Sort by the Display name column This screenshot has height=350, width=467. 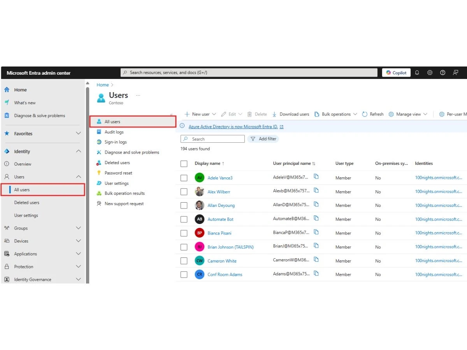click(x=209, y=163)
